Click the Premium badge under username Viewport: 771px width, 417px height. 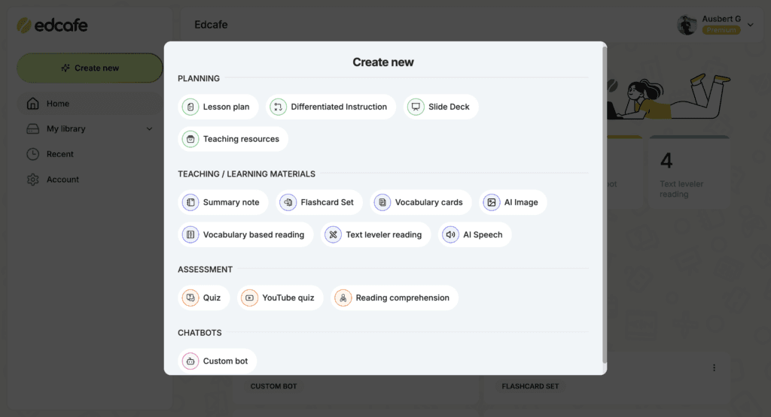(x=721, y=30)
